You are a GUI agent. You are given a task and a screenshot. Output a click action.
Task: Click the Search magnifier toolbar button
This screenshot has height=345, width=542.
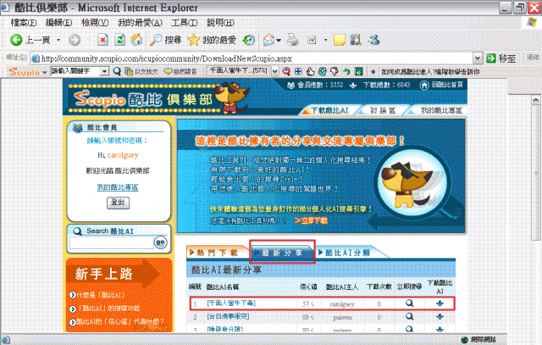[165, 40]
